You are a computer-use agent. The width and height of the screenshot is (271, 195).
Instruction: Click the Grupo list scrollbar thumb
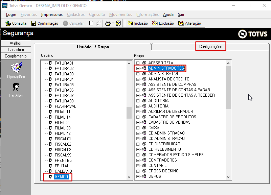[228, 87]
